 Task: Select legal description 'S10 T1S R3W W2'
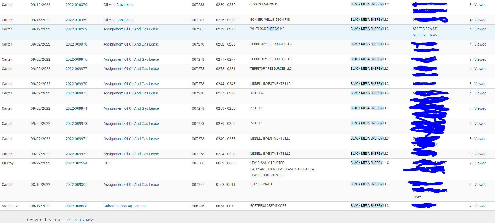pos(425,35)
